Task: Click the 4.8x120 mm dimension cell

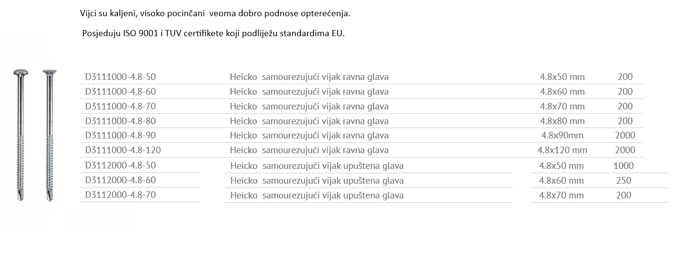Action: (x=562, y=150)
